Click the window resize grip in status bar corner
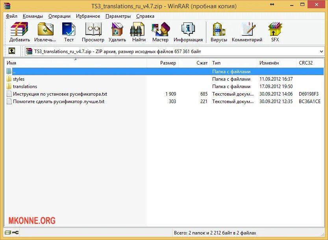Image resolution: width=328 pixels, height=240 pixels. pyautogui.click(x=322, y=234)
